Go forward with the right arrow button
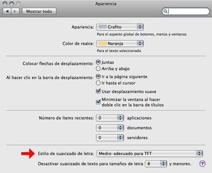The image size is (212, 173). (15, 11)
